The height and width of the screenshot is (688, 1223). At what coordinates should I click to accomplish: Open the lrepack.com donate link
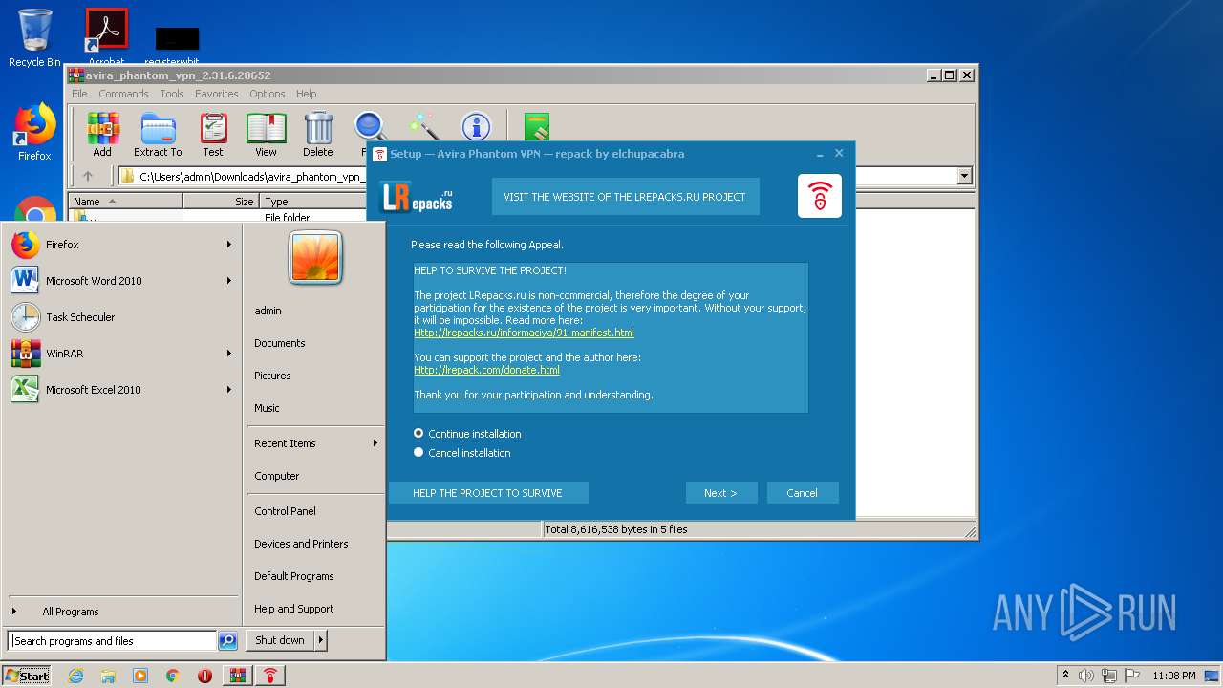tap(486, 370)
